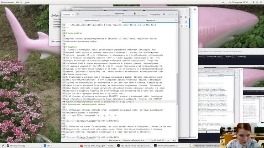Image resolution: width=264 pixels, height=148 pixels.
Task: Create a new document with header icon
Action: 78,15
